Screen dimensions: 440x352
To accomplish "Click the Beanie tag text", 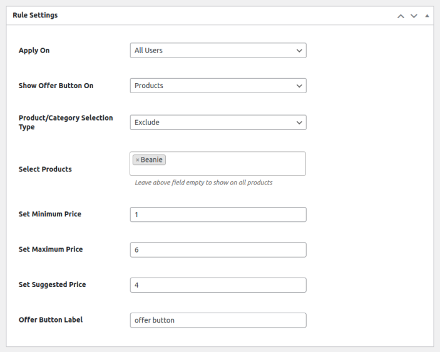I will [151, 160].
